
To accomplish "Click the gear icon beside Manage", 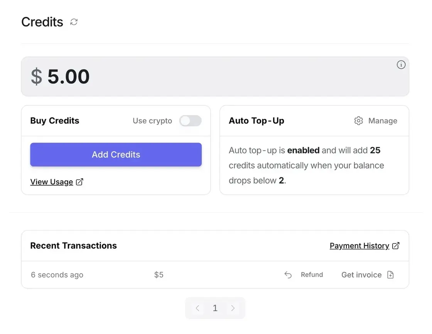I will 358,121.
